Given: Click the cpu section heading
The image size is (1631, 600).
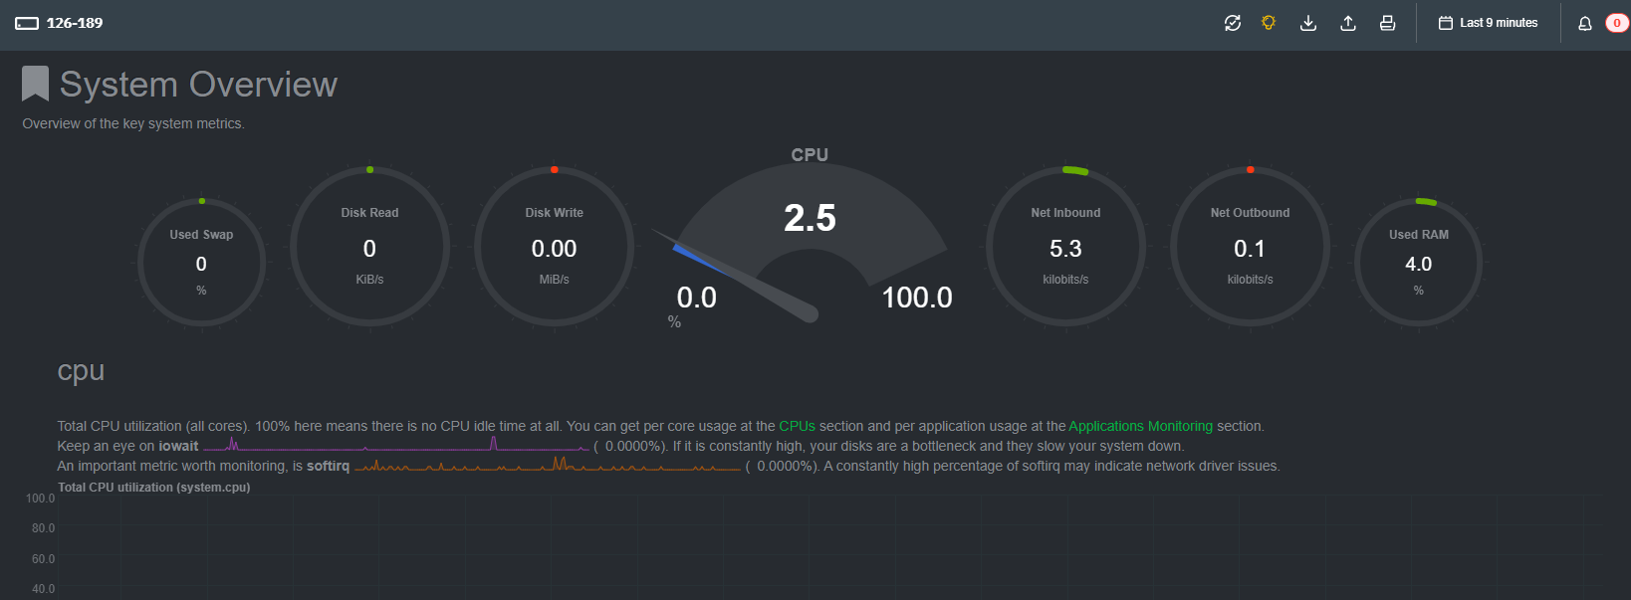Looking at the screenshot, I should [x=81, y=370].
